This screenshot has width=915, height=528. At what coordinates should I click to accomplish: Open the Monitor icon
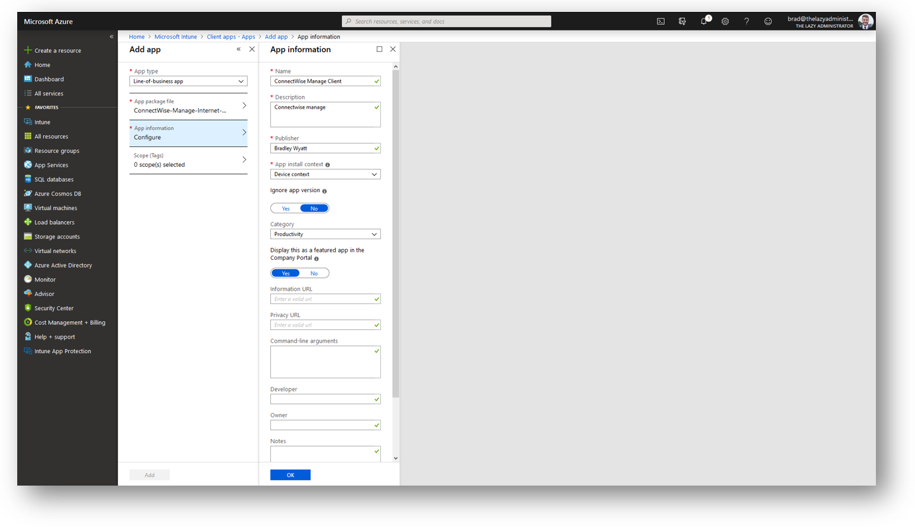(x=28, y=280)
